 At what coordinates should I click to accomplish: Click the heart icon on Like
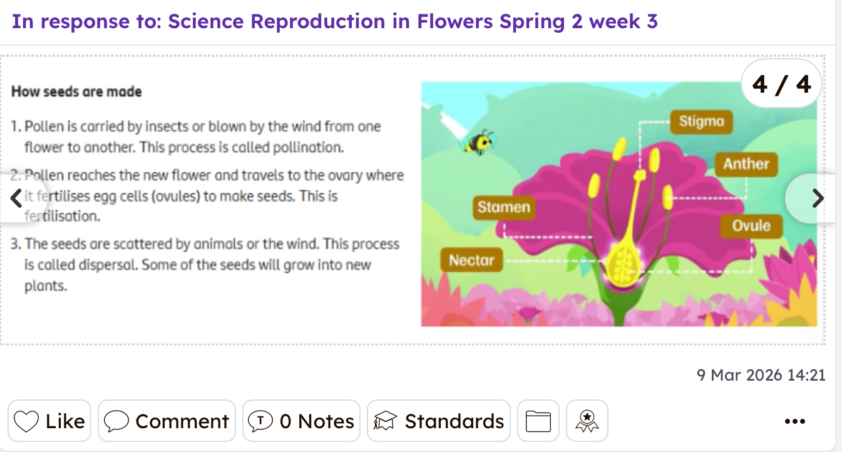coord(26,421)
